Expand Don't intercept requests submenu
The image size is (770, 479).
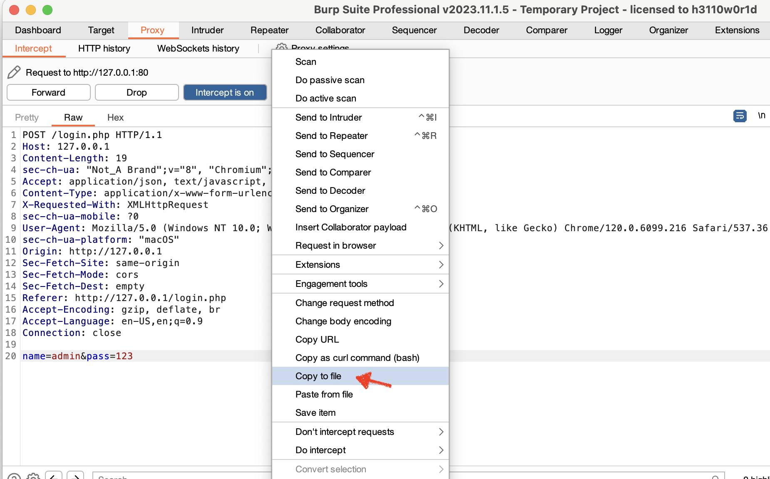pos(360,432)
